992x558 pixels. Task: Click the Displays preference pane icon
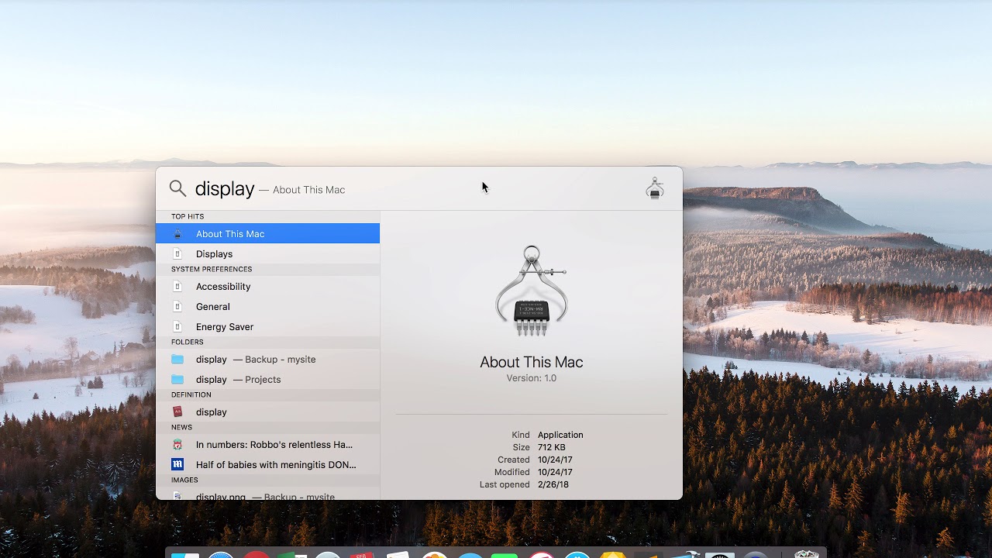pos(177,253)
